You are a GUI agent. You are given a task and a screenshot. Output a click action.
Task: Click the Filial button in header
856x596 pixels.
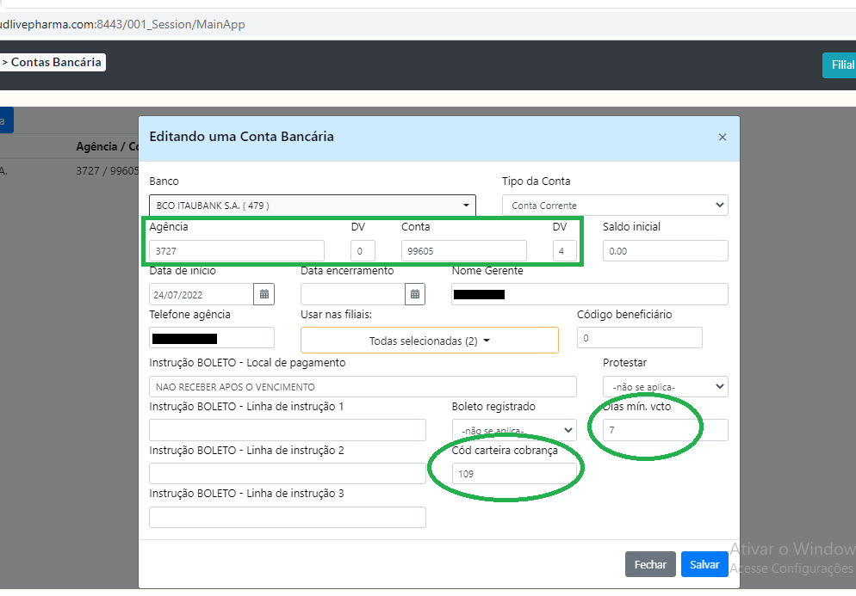coord(840,65)
